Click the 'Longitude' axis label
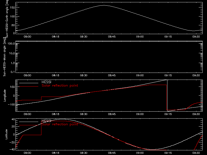 tap(5, 96)
